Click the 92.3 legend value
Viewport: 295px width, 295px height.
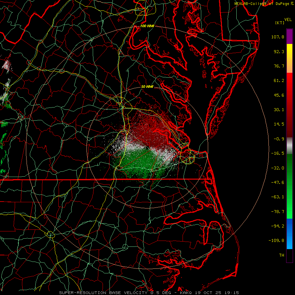click(279, 51)
